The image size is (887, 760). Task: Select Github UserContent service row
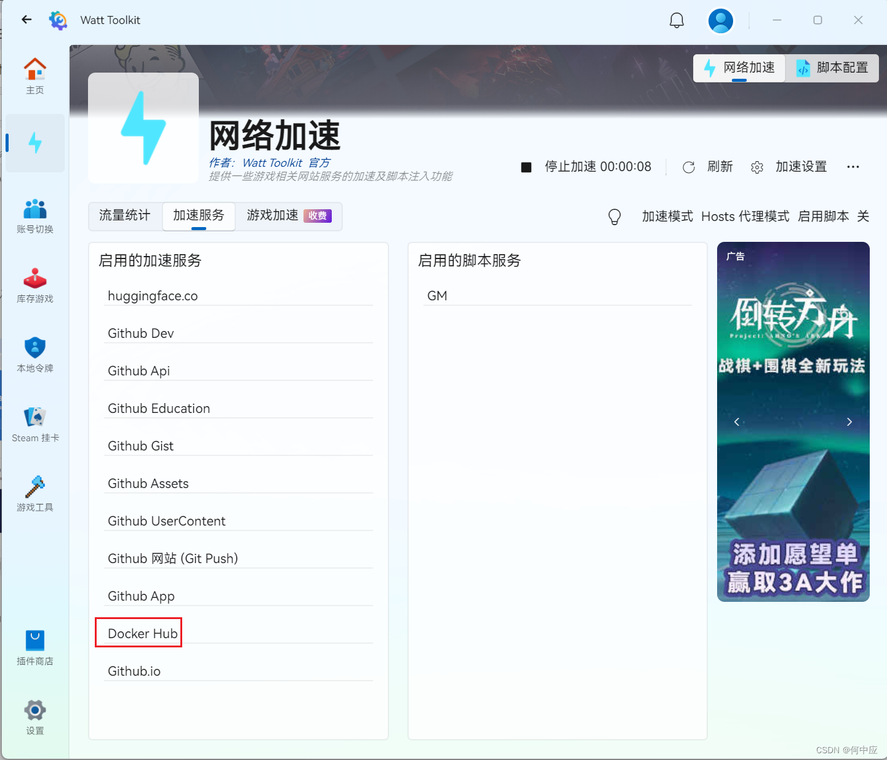[238, 521]
